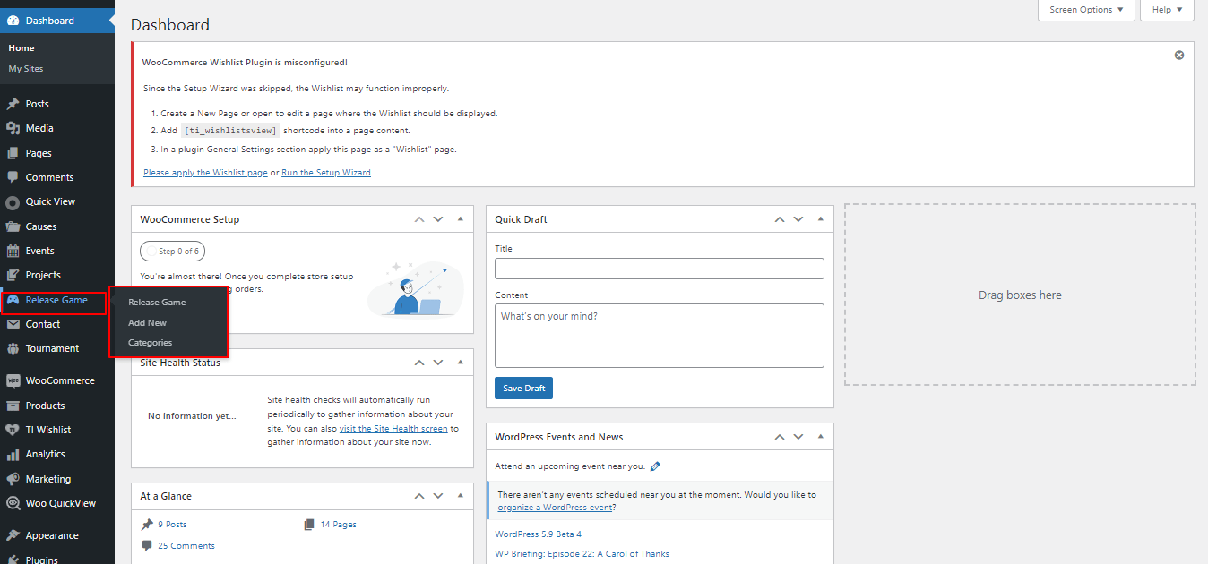Click the Tournament group icon

tap(13, 348)
